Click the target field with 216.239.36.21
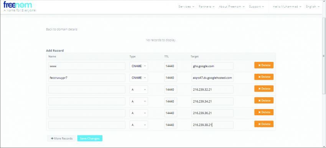Viewport: 326px width, 148px height. pos(212,113)
